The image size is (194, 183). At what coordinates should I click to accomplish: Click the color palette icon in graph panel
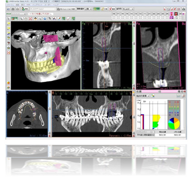[x=153, y=96]
